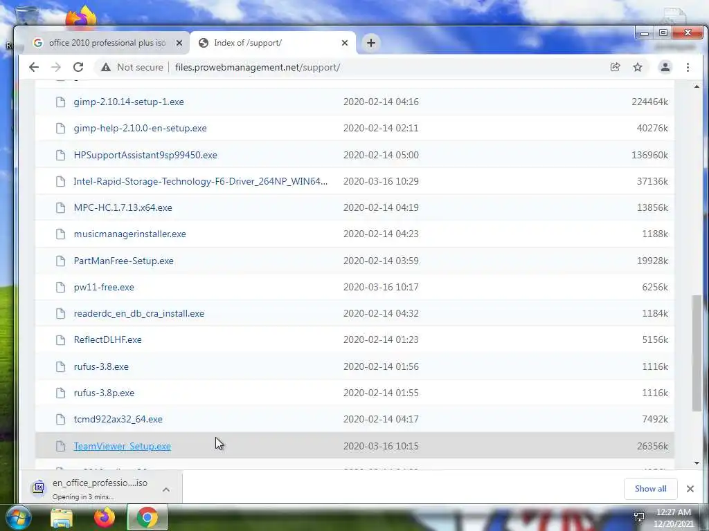Expand the download options chevron for the iso
This screenshot has height=531, width=709.
point(166,490)
